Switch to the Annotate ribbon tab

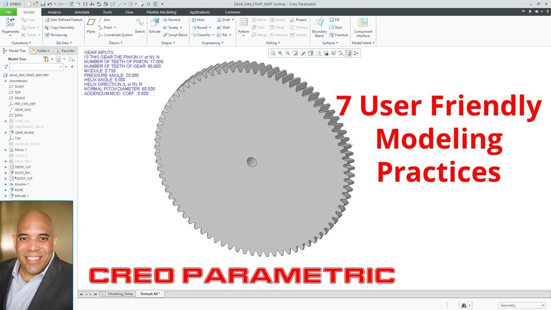click(82, 12)
